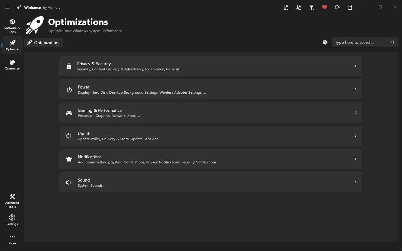Click the 'Type here to search' field
Screen dimensions: 402x251
click(360, 42)
